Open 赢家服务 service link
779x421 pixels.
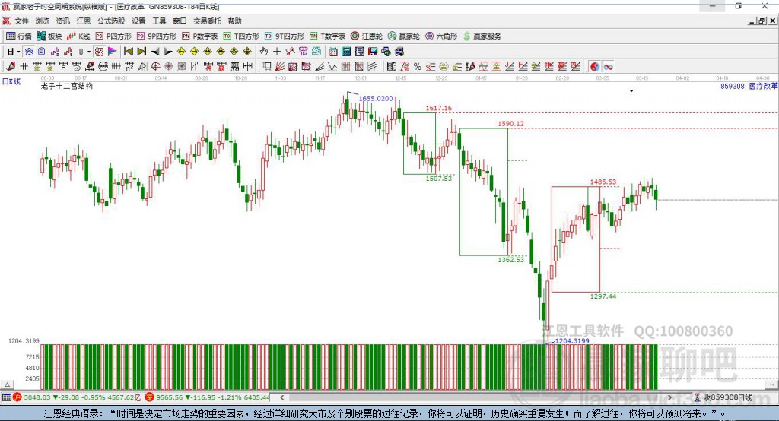(x=482, y=36)
